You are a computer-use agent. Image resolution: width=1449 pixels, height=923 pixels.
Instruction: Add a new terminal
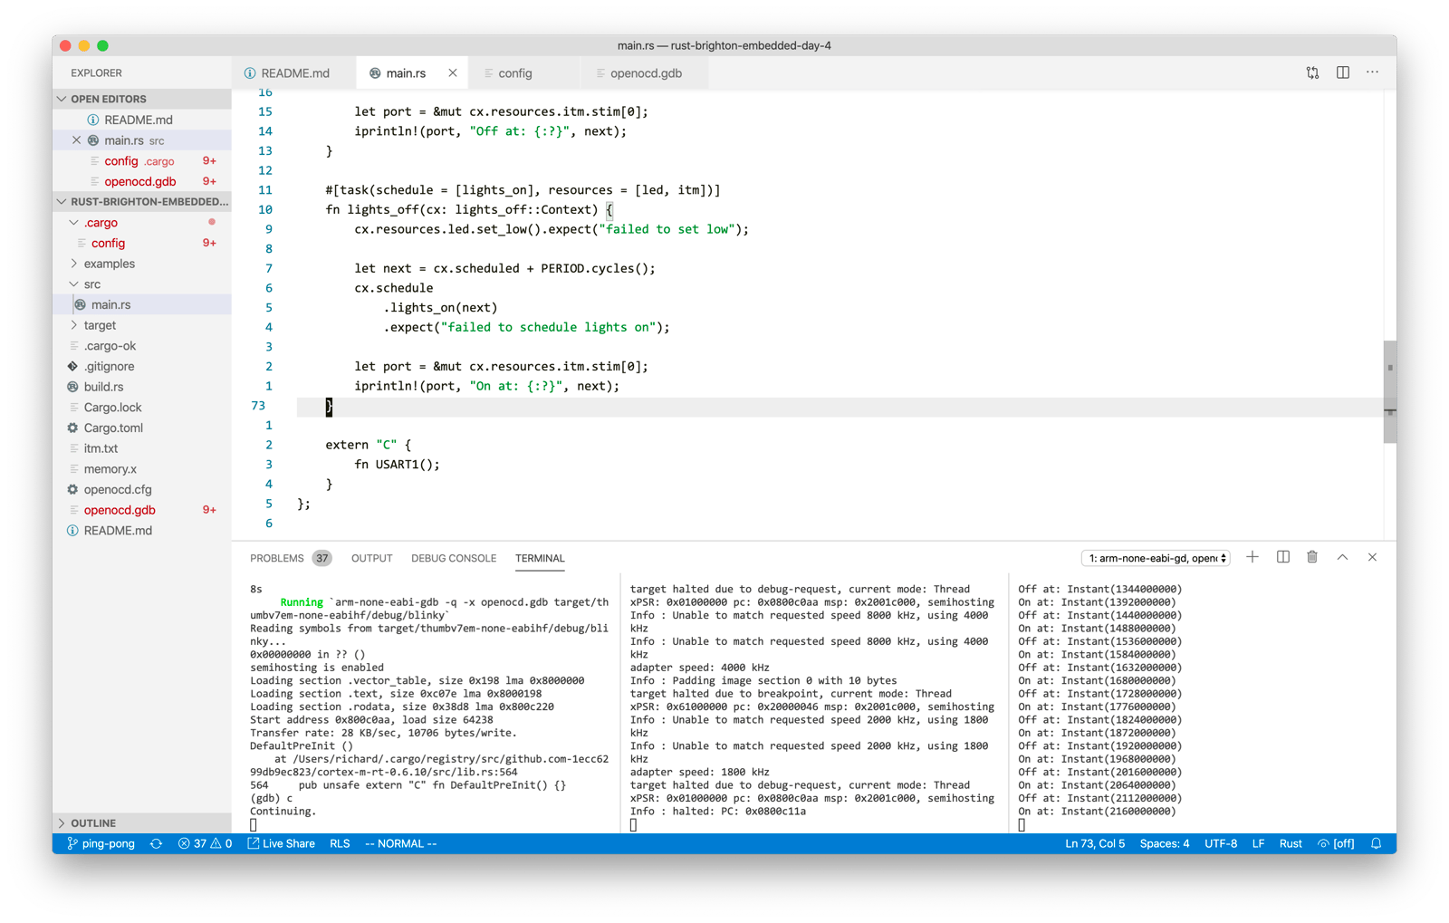(x=1252, y=558)
